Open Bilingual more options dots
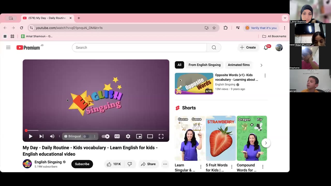 pyautogui.click(x=95, y=136)
